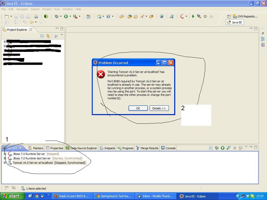Maximize the editor area
The width and height of the screenshot is (267, 200).
[x=256, y=29]
